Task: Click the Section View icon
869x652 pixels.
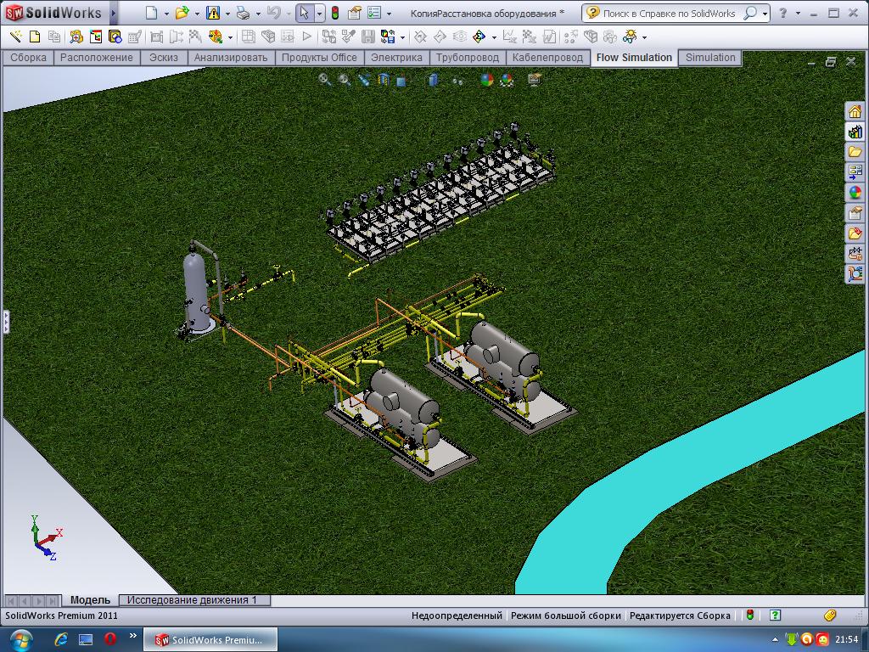Action: 383,80
